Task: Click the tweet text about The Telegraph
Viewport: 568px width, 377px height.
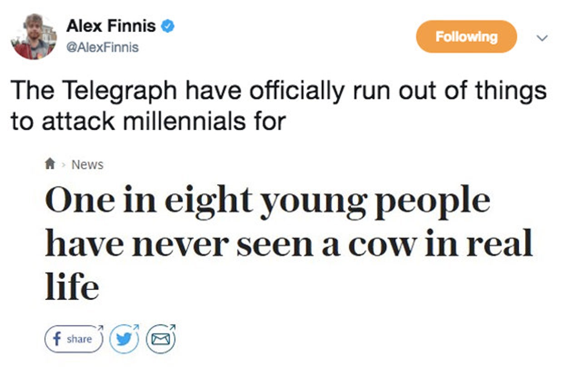Action: (x=278, y=105)
